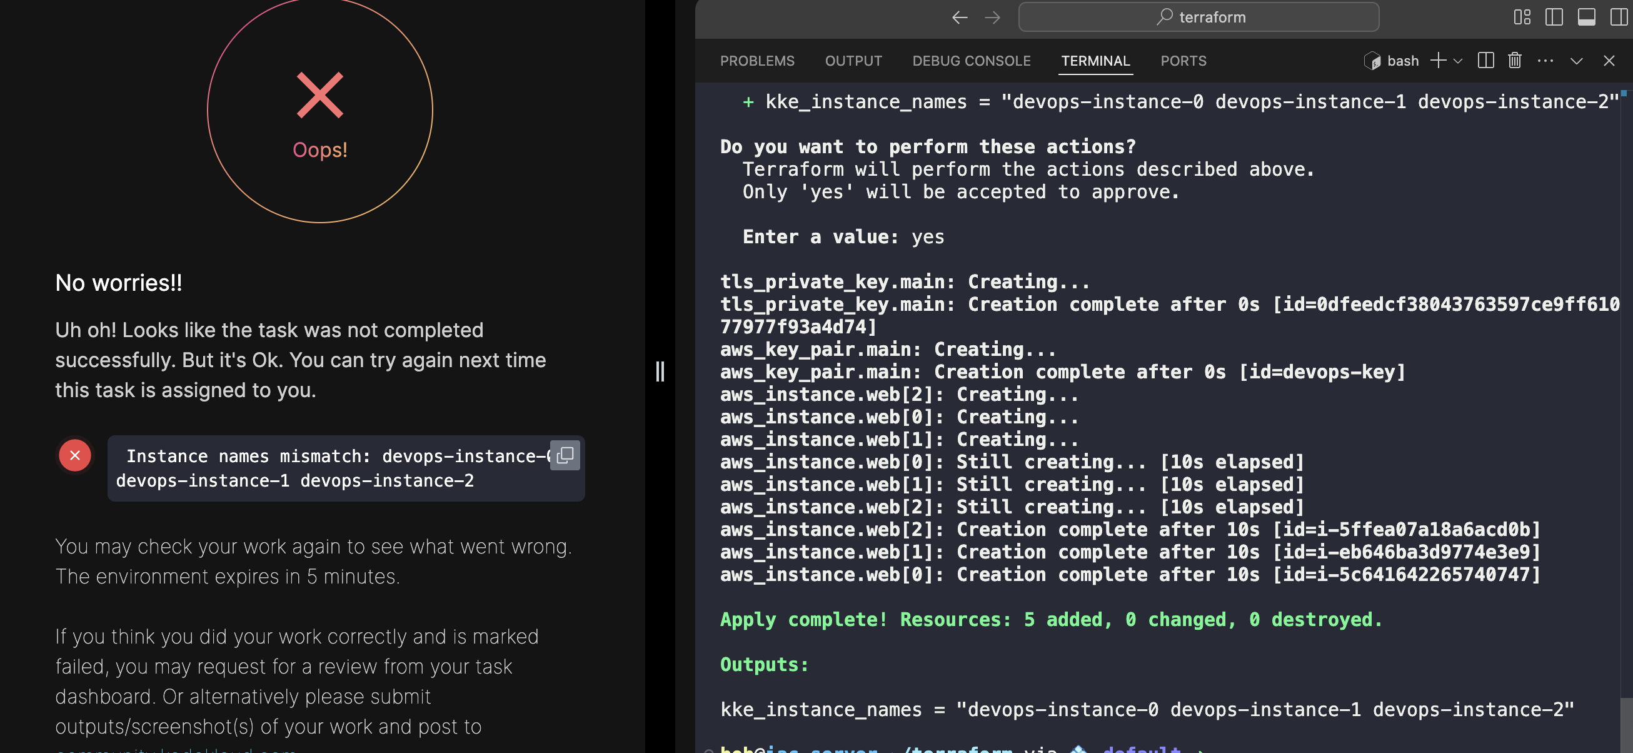
Task: Go forward with the right arrow
Action: point(992,17)
